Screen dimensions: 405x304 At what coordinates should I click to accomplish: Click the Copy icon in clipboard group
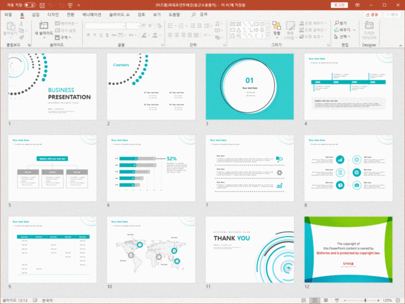pos(21,30)
